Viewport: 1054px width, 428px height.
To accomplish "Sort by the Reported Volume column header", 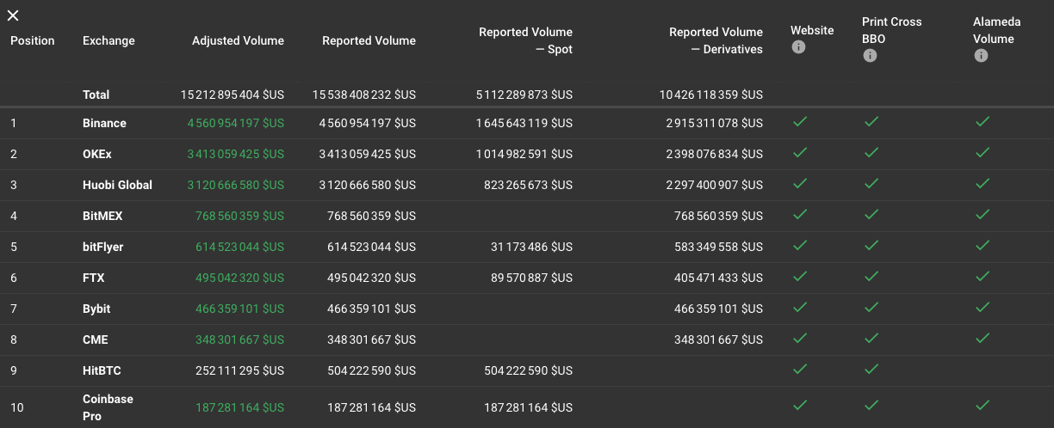I will click(369, 40).
